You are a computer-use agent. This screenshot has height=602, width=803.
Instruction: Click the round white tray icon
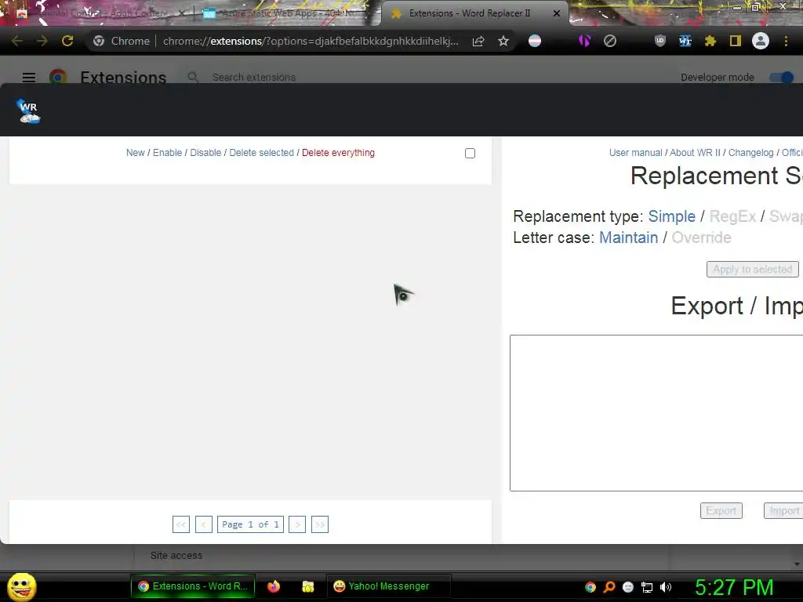(x=628, y=587)
